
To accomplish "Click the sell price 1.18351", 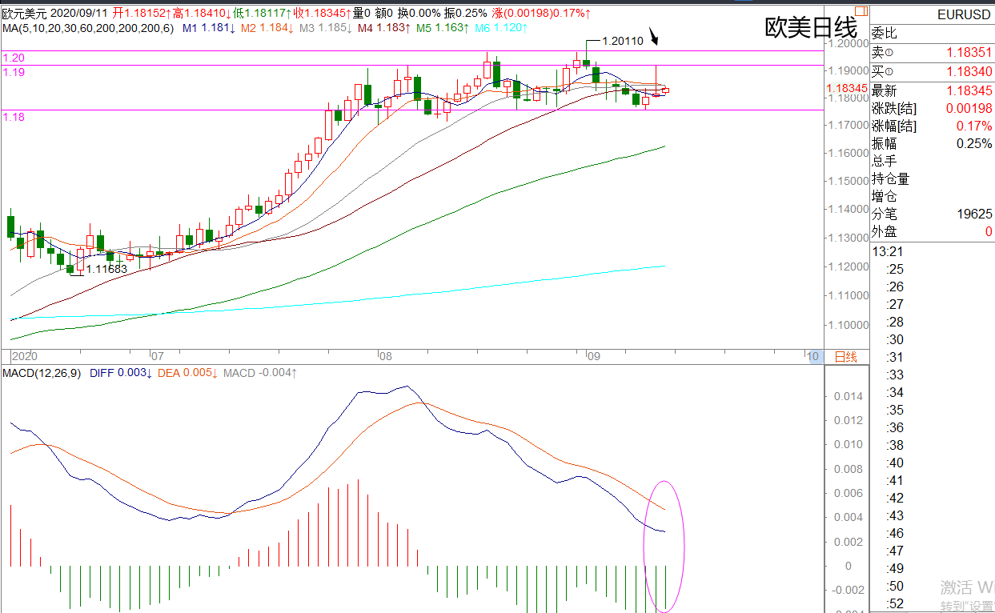I will coord(969,53).
